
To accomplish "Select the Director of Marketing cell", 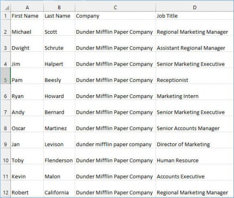I will pyautogui.click(x=194, y=140).
